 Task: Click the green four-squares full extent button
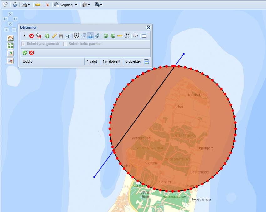(10, 46)
